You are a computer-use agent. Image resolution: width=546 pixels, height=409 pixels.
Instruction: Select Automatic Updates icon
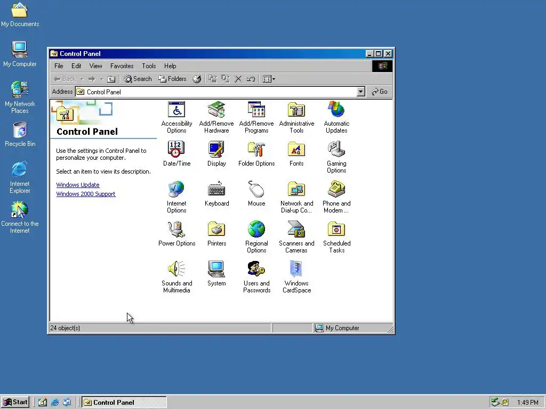[x=336, y=118]
